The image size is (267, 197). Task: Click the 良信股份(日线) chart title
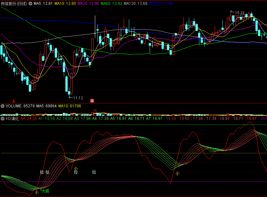pos(14,4)
